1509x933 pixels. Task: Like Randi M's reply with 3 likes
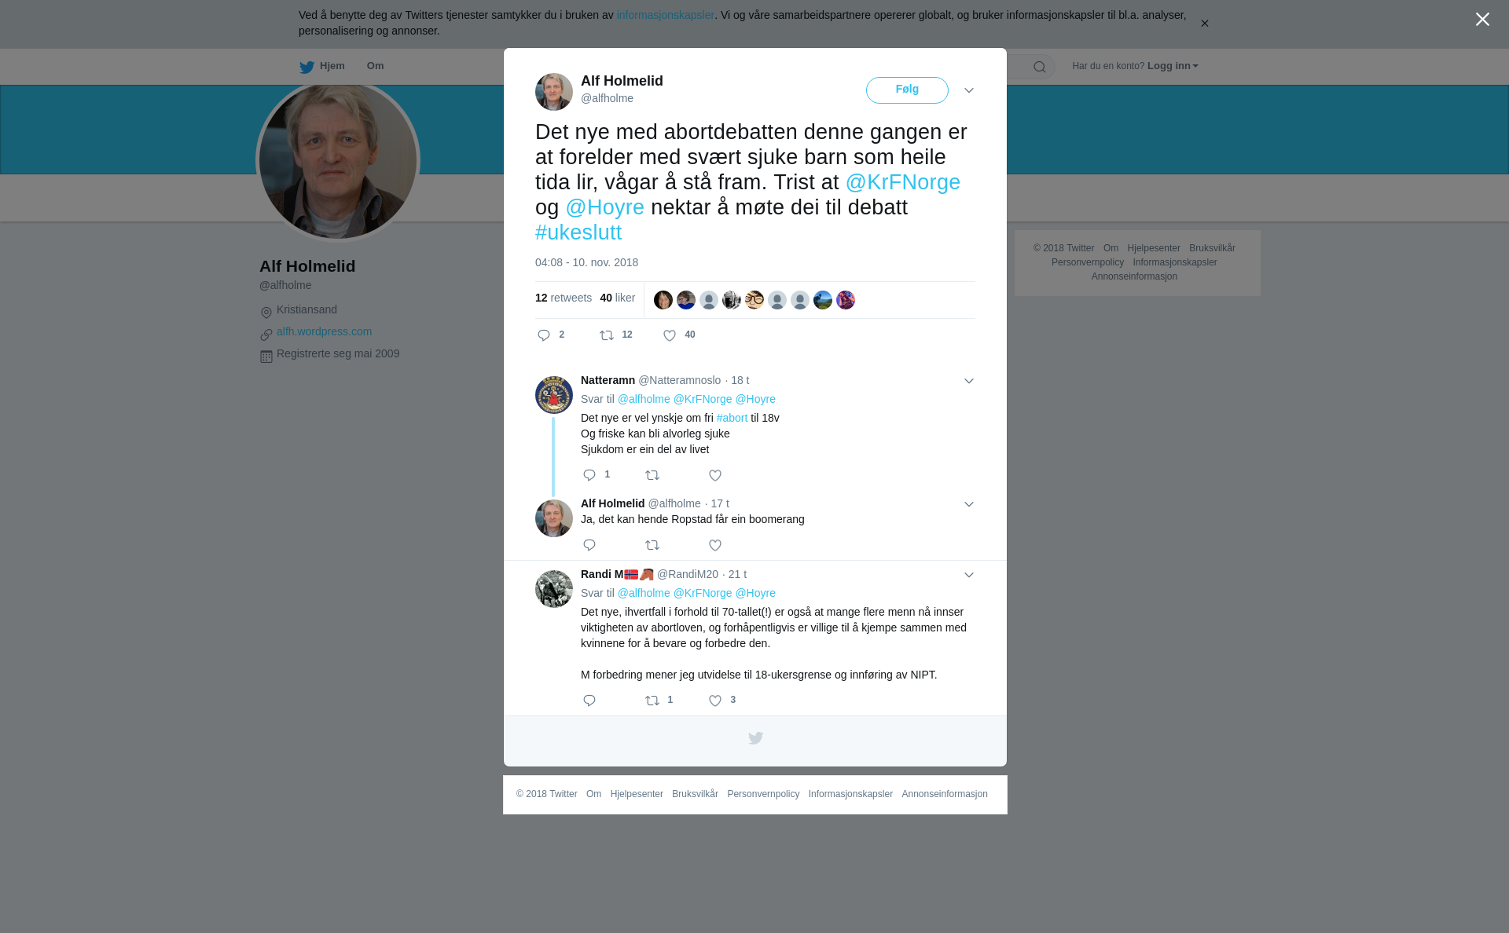tap(715, 701)
